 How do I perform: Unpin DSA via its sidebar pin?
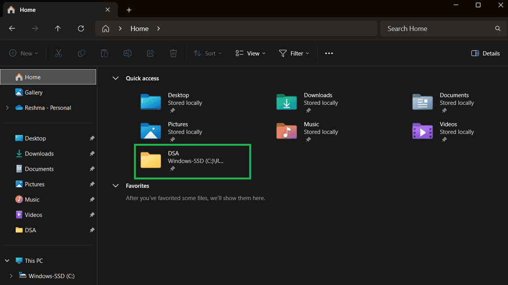coord(92,230)
